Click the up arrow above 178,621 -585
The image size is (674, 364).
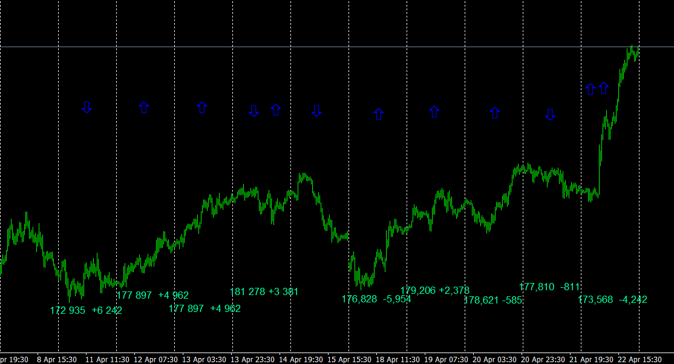[x=495, y=112]
